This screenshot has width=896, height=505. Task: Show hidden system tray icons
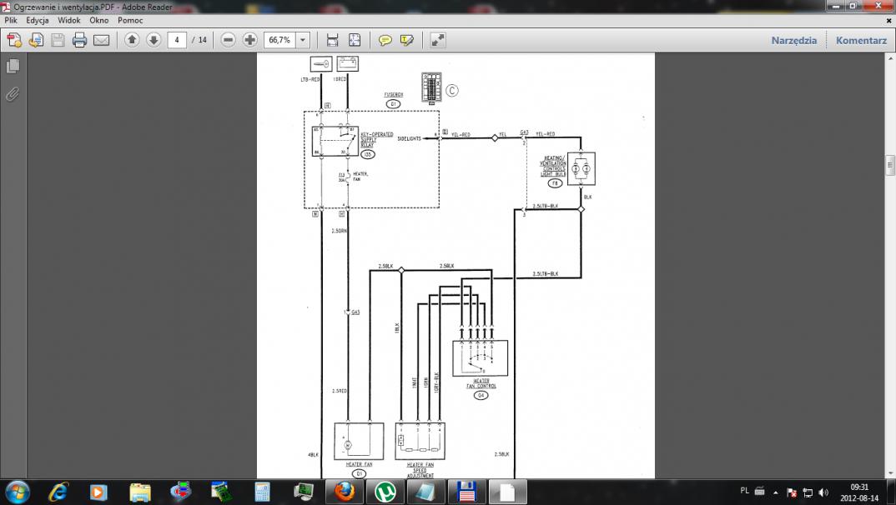(x=775, y=492)
